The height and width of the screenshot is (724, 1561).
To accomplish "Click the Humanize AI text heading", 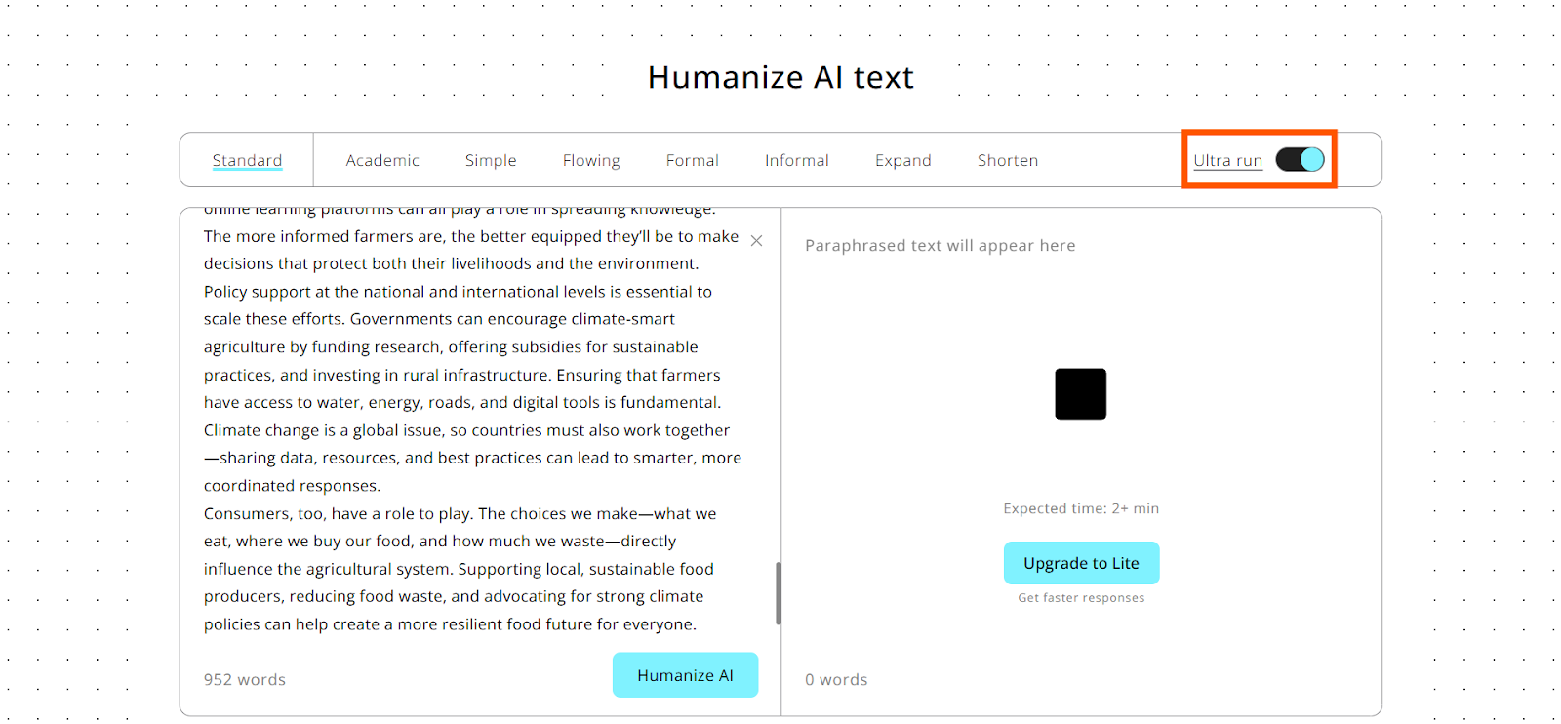I will (x=780, y=77).
